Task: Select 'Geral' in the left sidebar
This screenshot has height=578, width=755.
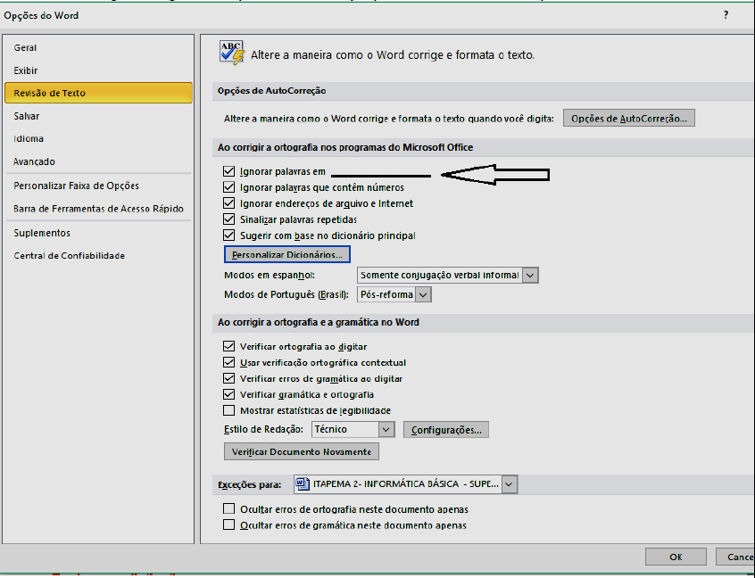Action: pos(26,48)
